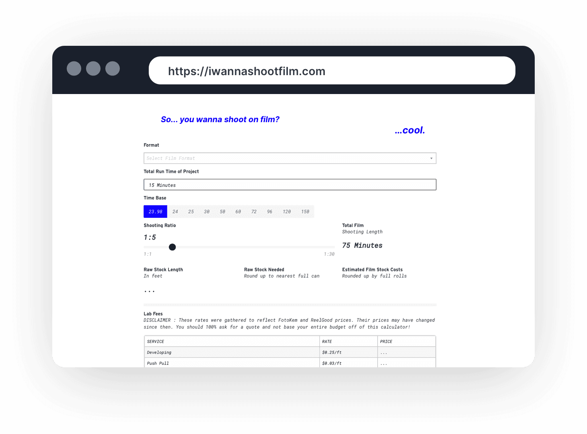Choose the 30 time base option

click(x=207, y=212)
